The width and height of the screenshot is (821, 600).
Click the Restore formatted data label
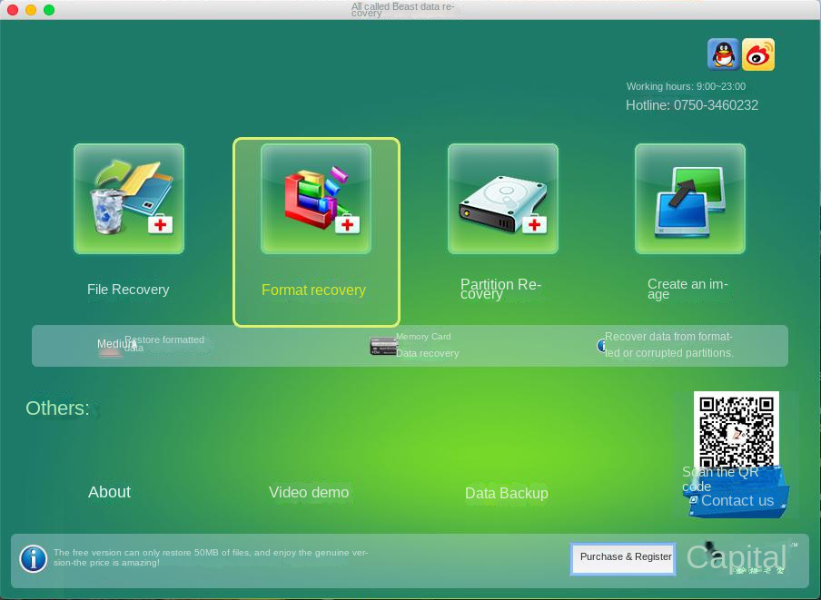(166, 345)
